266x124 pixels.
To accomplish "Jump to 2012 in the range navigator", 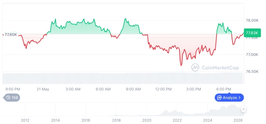I will pyautogui.click(x=25, y=120).
